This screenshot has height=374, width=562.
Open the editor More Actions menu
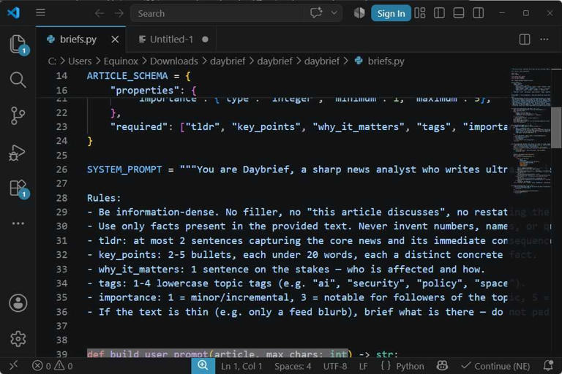(544, 39)
